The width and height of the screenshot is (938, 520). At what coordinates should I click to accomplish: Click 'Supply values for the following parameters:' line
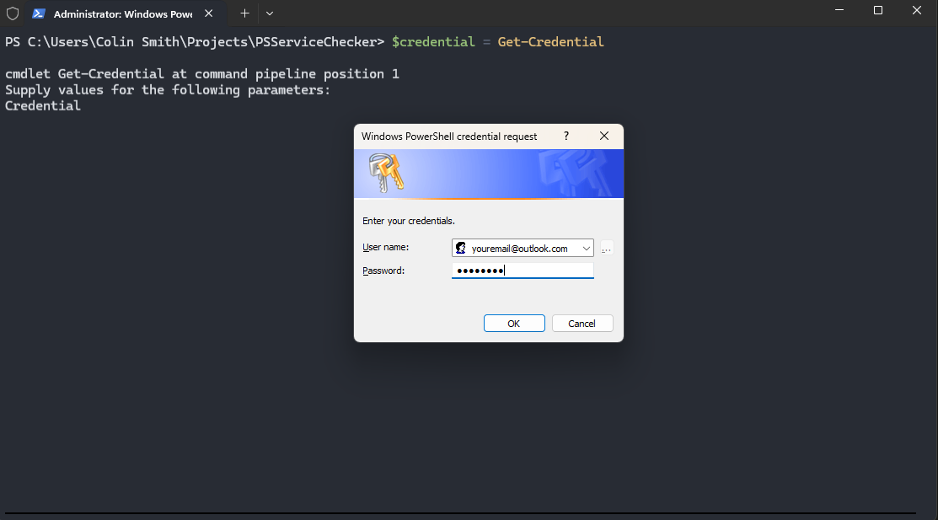coord(168,90)
